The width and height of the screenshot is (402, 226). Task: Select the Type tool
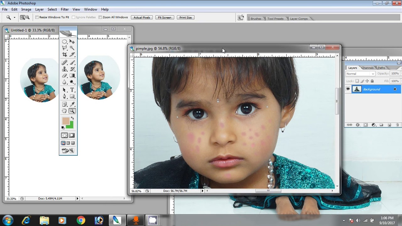[x=72, y=90]
